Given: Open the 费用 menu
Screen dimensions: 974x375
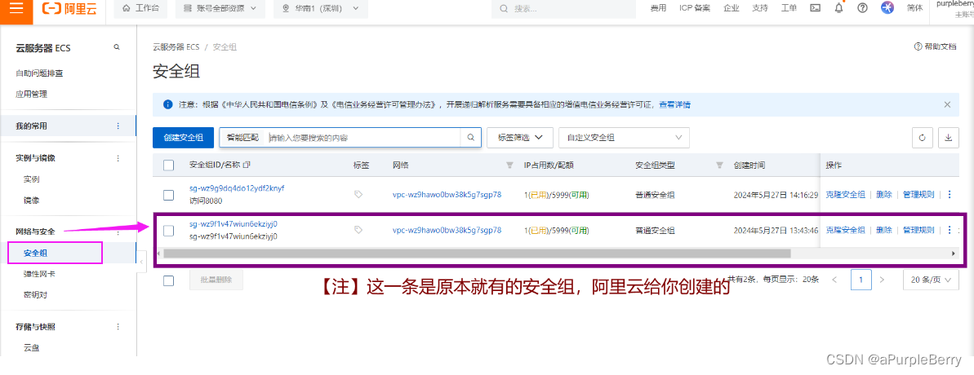Looking at the screenshot, I should click(x=658, y=8).
